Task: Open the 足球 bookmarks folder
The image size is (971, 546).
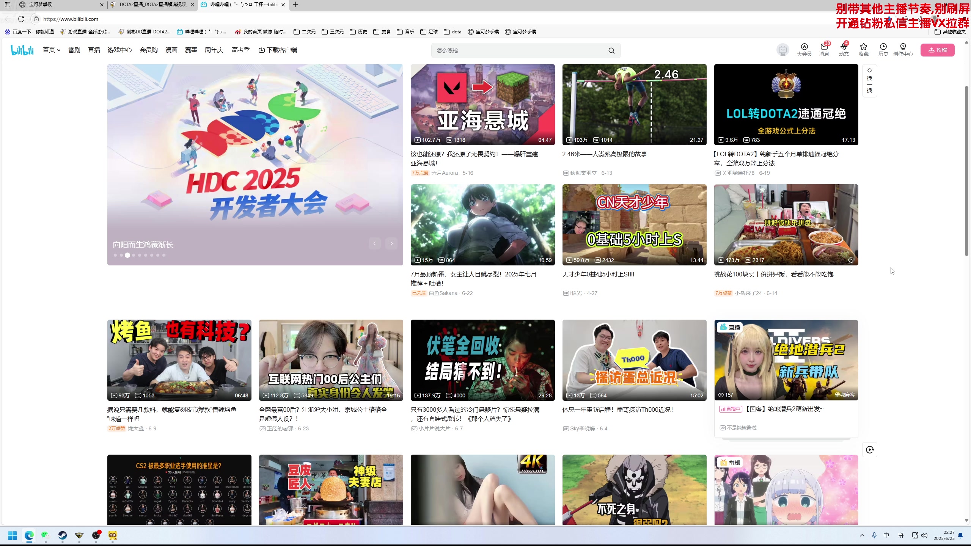Action: [x=429, y=32]
